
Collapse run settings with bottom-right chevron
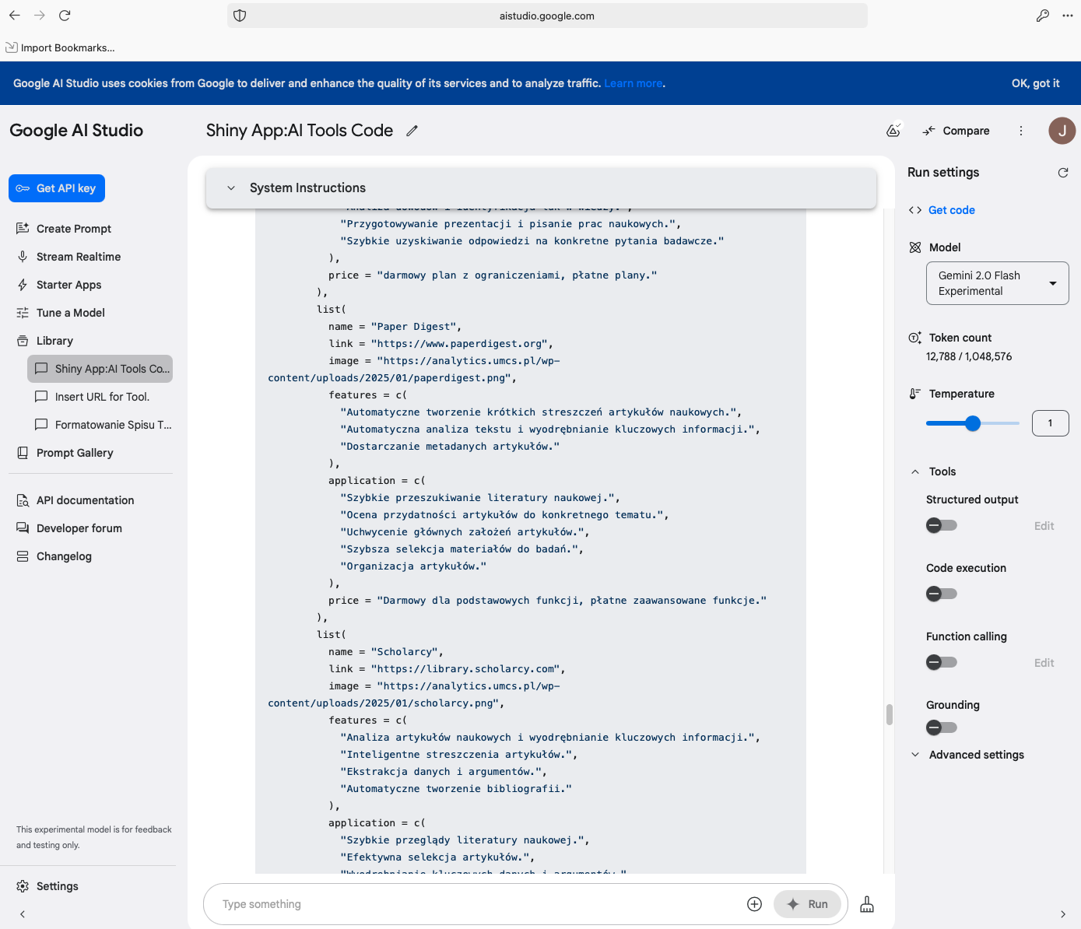(1063, 914)
